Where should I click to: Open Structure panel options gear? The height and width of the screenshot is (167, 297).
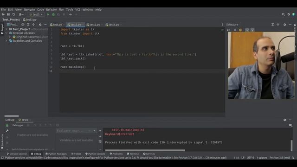point(284,25)
